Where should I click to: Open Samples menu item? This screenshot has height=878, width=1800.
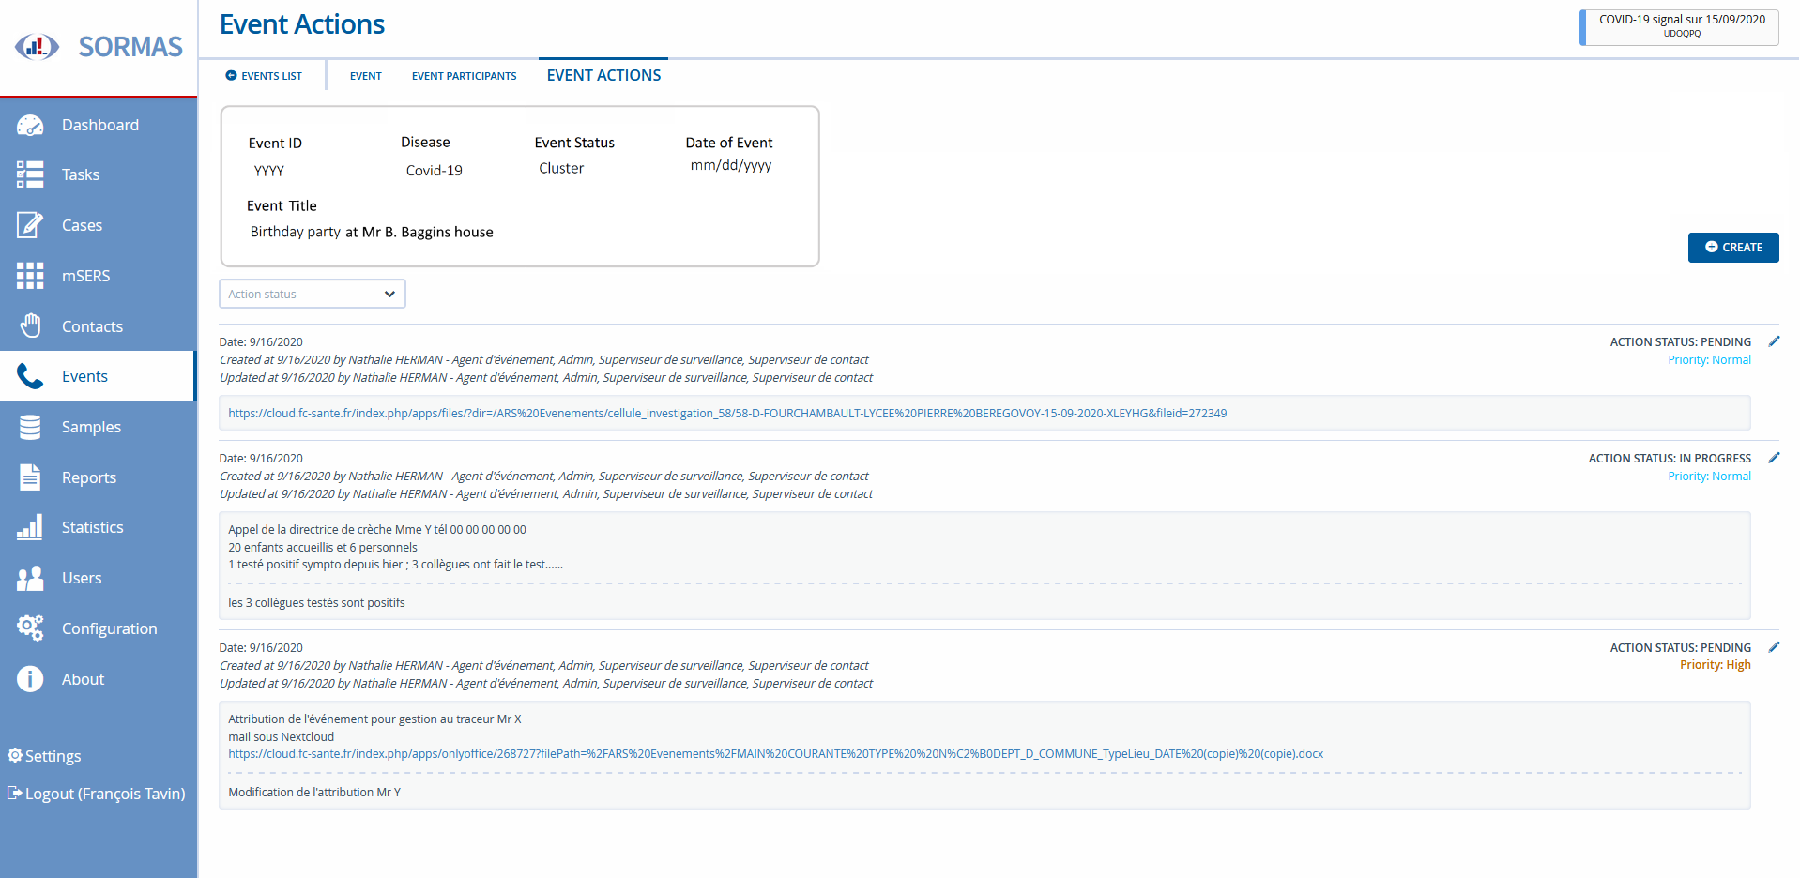99,427
